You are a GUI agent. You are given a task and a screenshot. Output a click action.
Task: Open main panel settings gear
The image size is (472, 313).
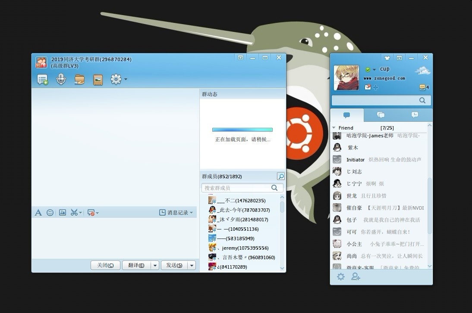coord(341,277)
